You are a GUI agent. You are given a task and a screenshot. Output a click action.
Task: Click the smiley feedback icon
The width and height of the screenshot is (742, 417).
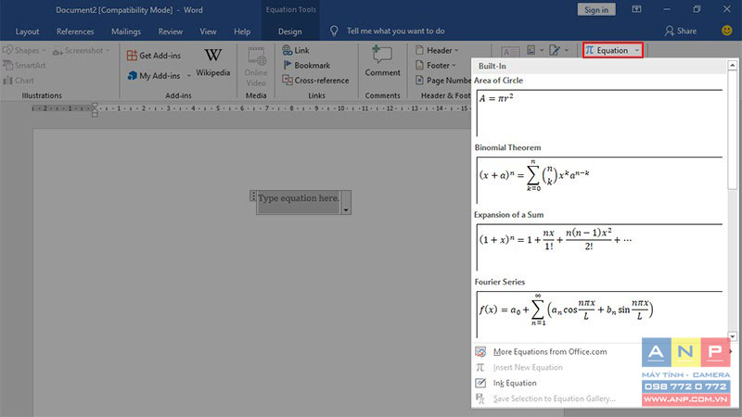pos(727,31)
